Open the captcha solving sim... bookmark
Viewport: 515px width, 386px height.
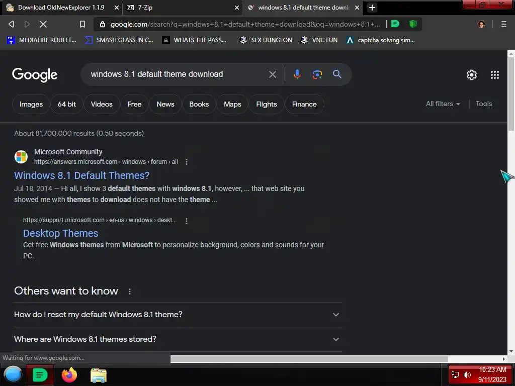coord(381,40)
